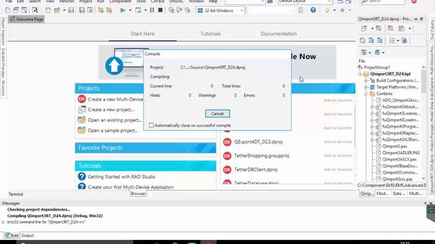435x244 pixels.
Task: Select ProjectGroup1 root node
Action: (x=377, y=67)
